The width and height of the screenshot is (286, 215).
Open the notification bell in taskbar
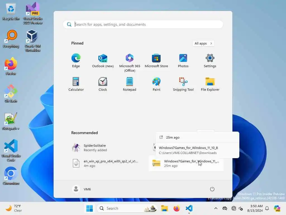pyautogui.click(x=267, y=208)
